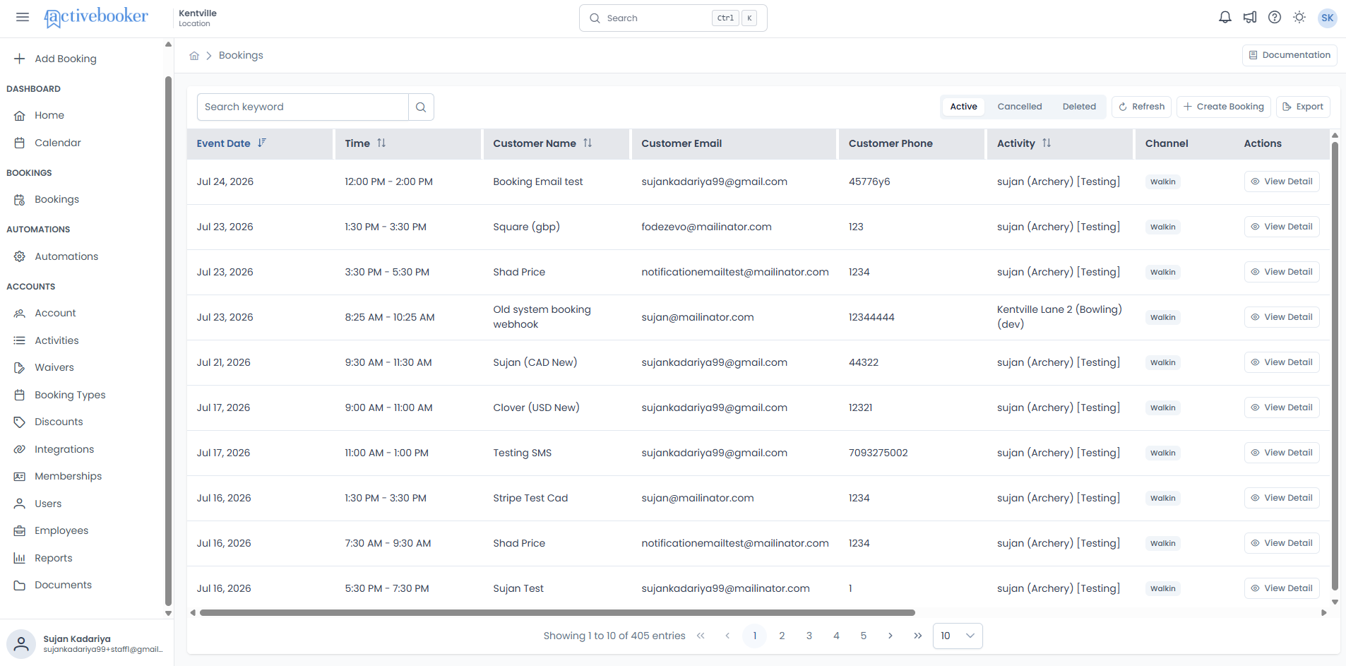
Task: Open Waivers in the sidebar
Action: click(54, 367)
